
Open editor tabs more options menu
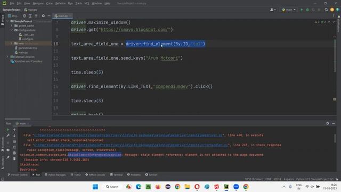click(x=334, y=16)
